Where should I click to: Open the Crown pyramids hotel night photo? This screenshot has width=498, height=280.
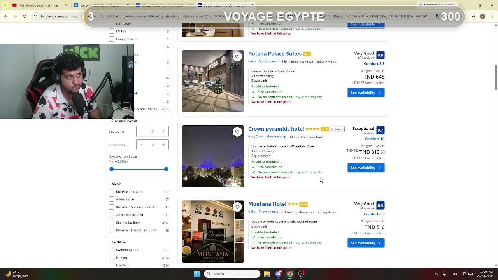point(213,156)
